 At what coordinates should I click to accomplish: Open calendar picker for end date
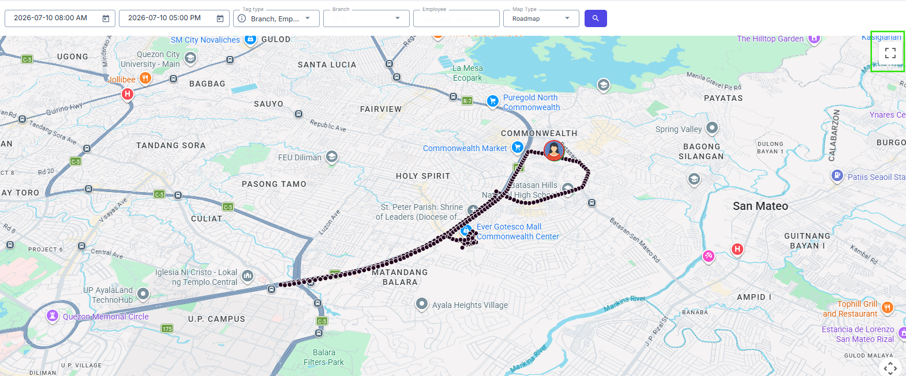click(220, 18)
